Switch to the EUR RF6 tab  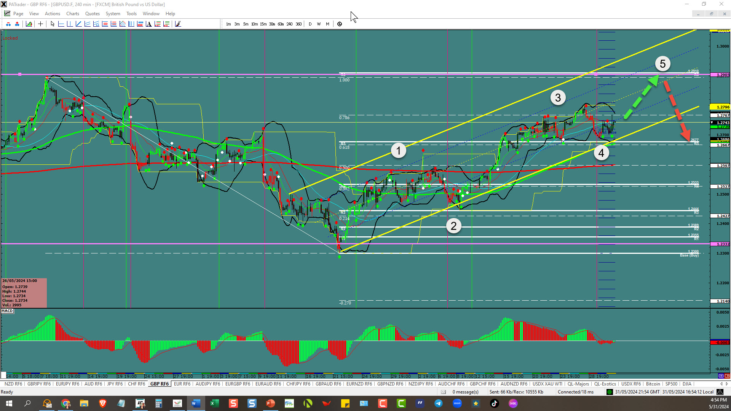coord(182,384)
